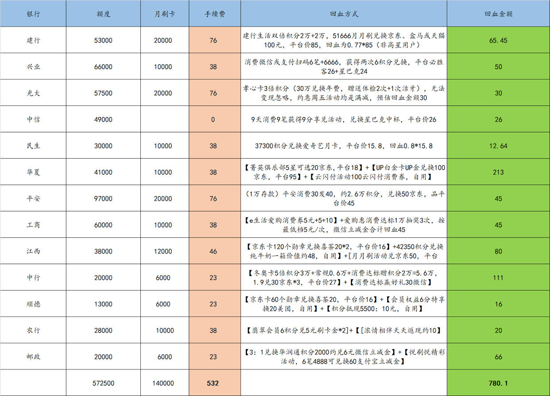Select the 65.45 rebate amount cell
This screenshot has height=396, width=550.
[x=498, y=40]
